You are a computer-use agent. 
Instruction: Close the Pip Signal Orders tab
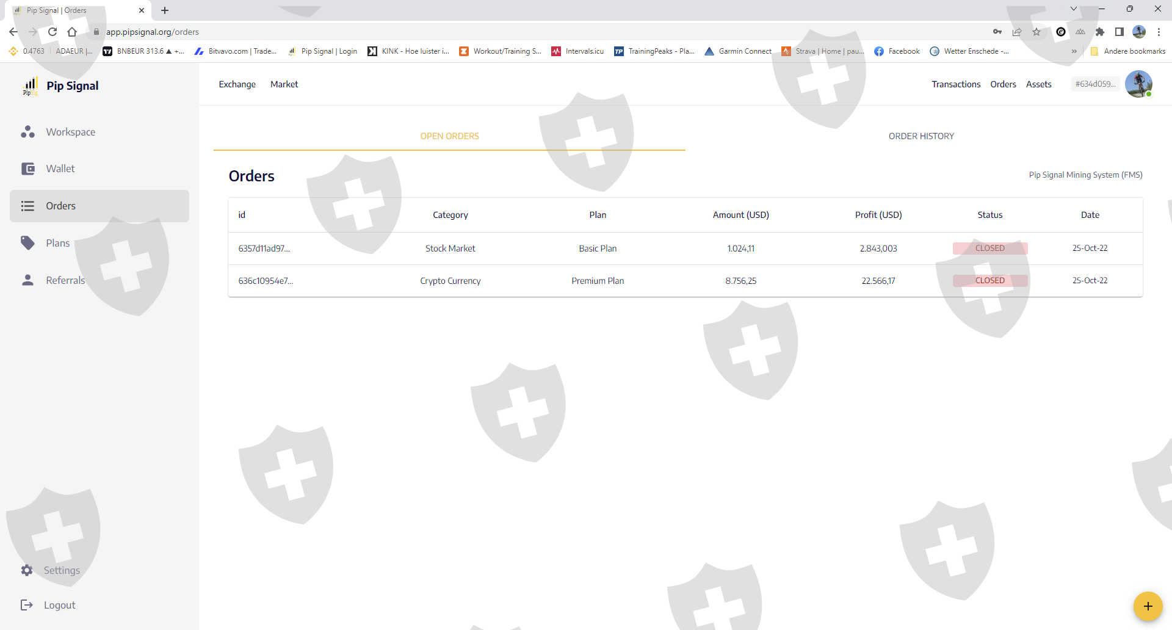pos(142,10)
